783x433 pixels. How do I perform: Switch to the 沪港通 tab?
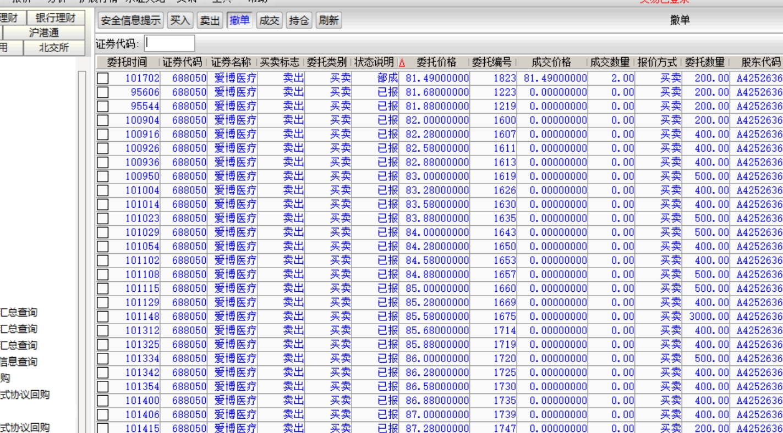pos(43,33)
